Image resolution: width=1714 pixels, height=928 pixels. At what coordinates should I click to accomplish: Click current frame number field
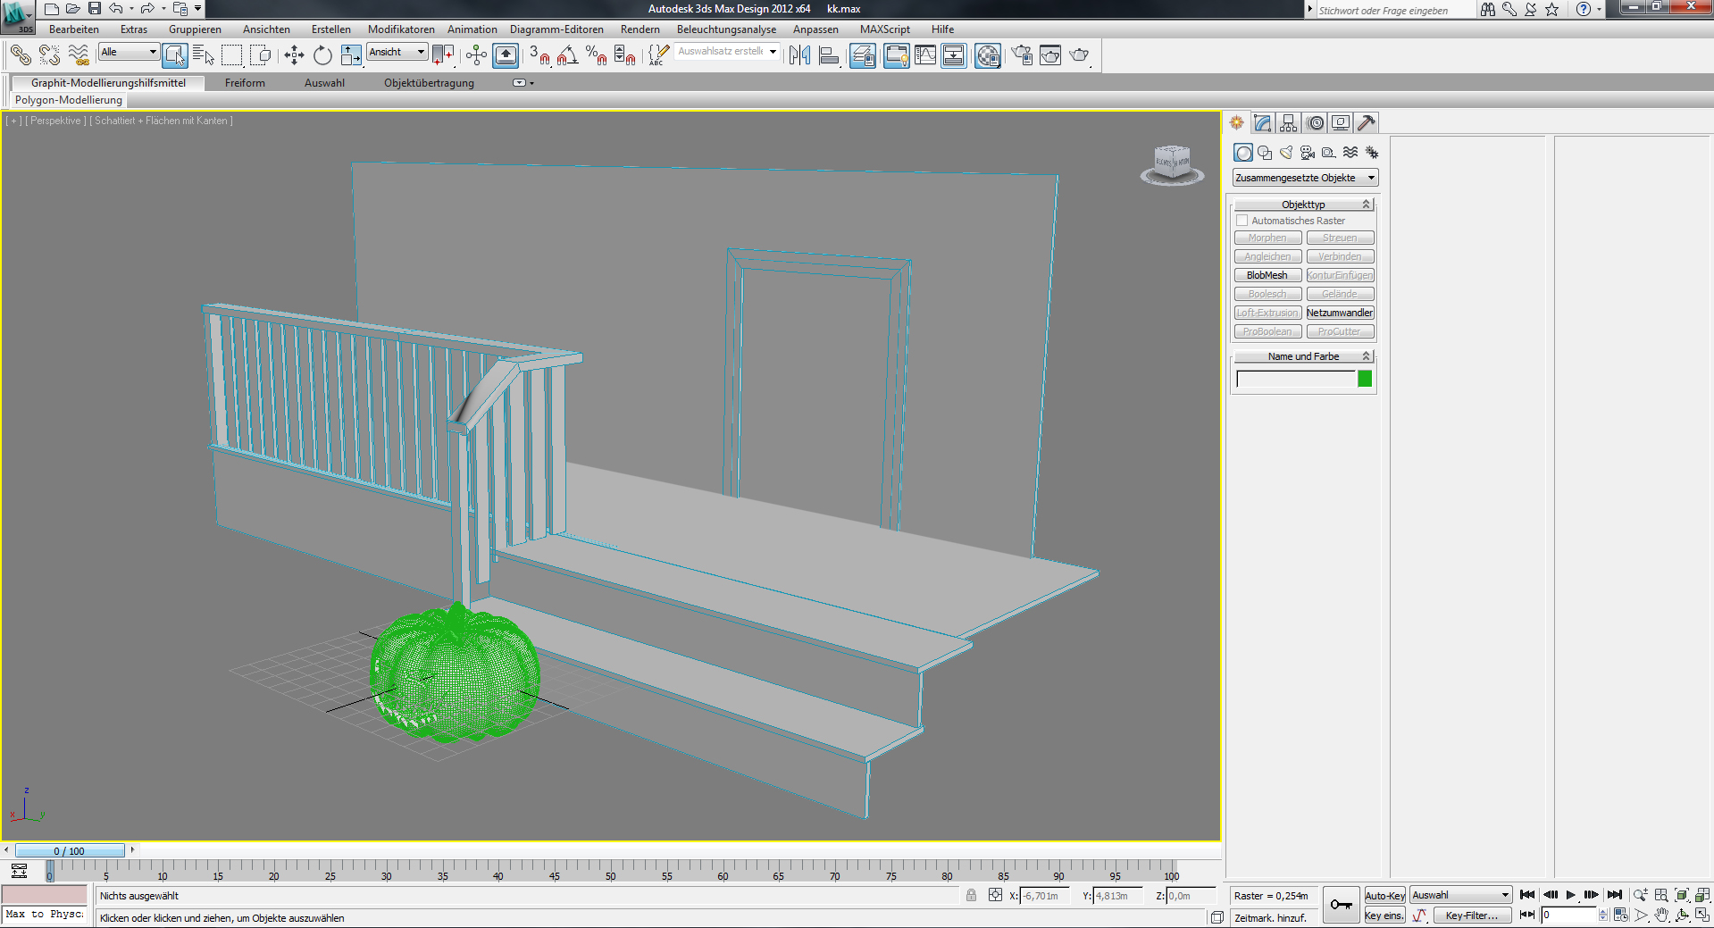[x=1569, y=915]
